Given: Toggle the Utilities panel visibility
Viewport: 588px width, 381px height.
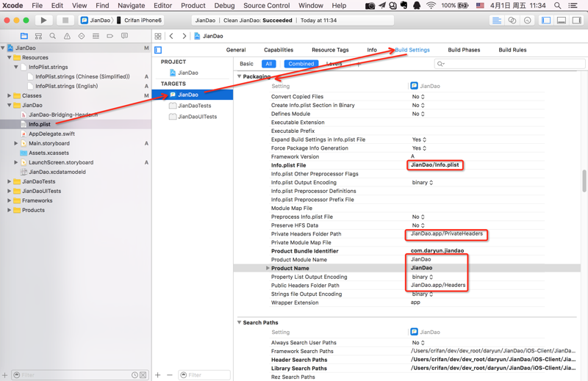Looking at the screenshot, I should (x=576, y=21).
